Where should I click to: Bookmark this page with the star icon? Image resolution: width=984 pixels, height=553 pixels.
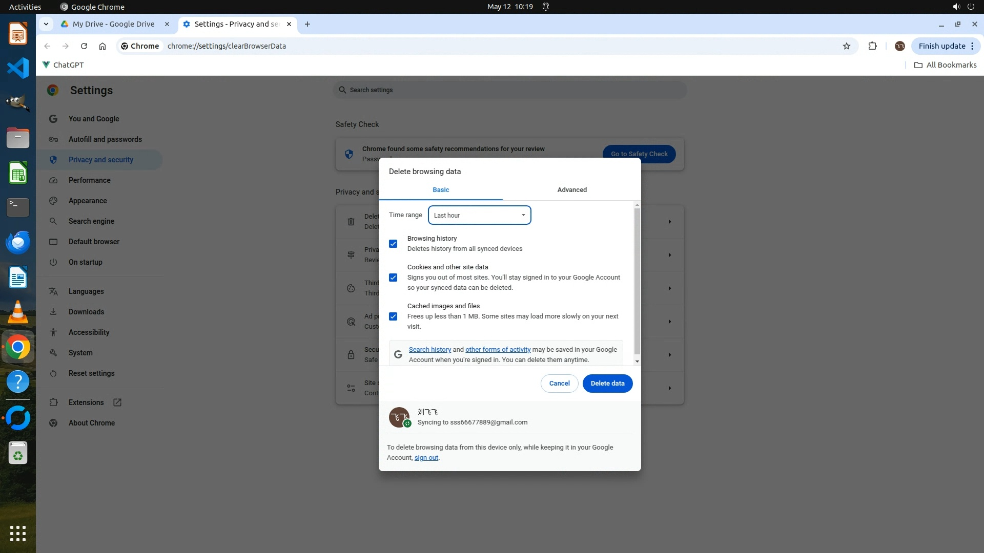[x=846, y=46]
